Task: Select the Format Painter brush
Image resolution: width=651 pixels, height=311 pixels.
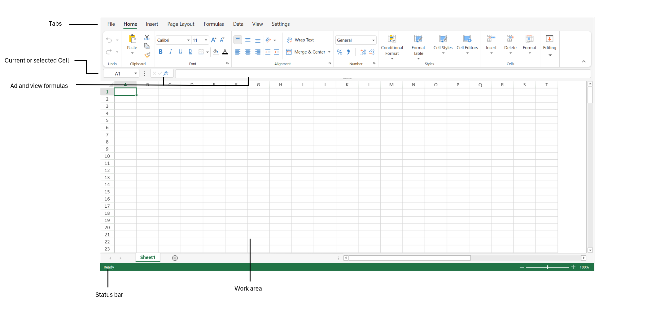Action: tap(147, 55)
